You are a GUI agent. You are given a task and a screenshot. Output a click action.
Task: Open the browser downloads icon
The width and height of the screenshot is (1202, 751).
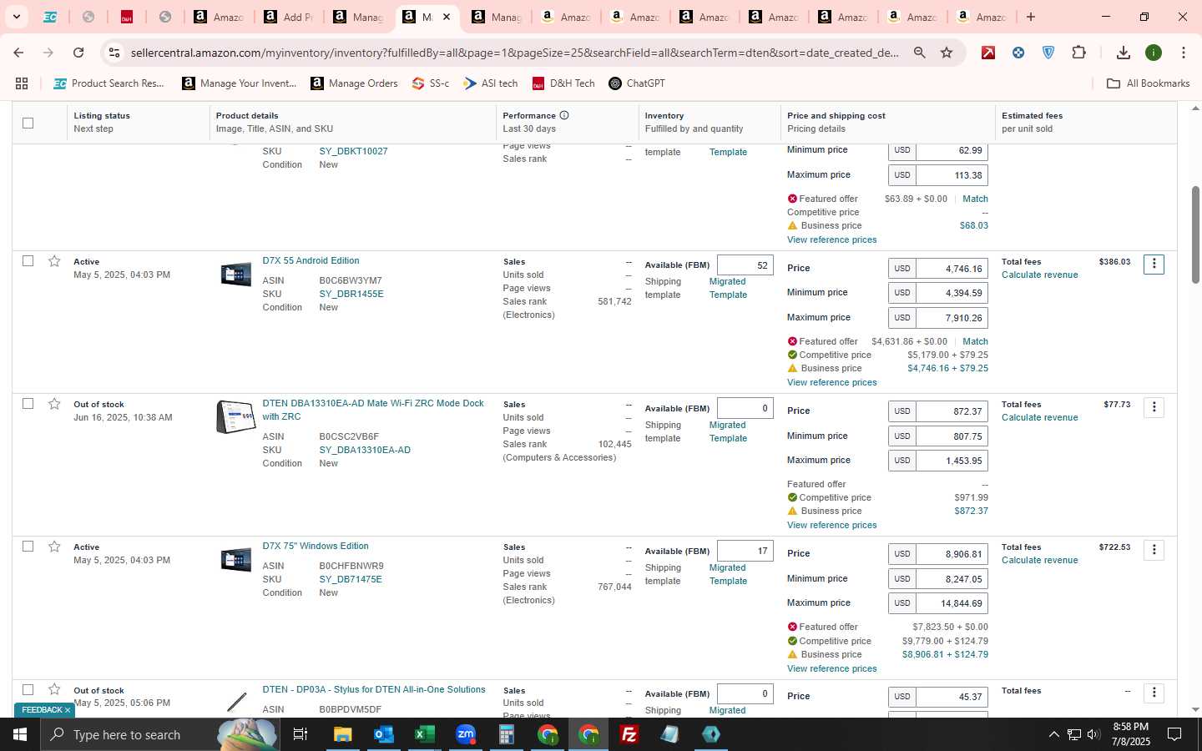click(1124, 53)
